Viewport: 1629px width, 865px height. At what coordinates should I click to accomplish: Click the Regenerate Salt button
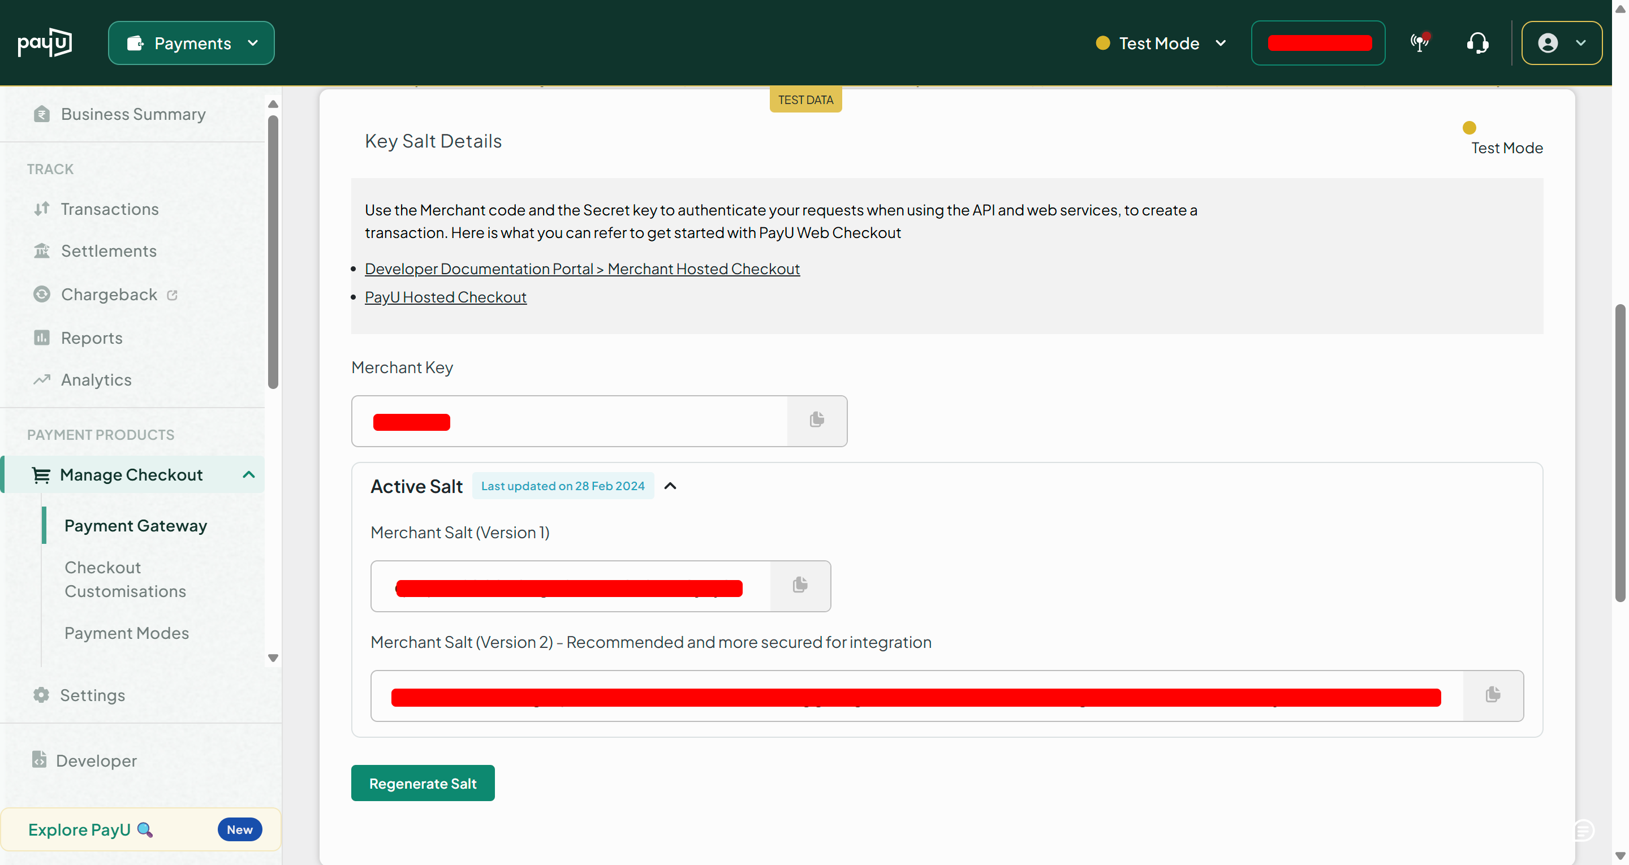pyautogui.click(x=423, y=784)
